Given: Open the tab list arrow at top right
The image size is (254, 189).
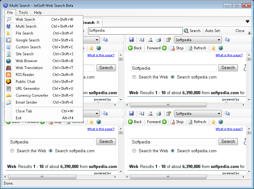Looking at the screenshot, I should click(x=247, y=22).
